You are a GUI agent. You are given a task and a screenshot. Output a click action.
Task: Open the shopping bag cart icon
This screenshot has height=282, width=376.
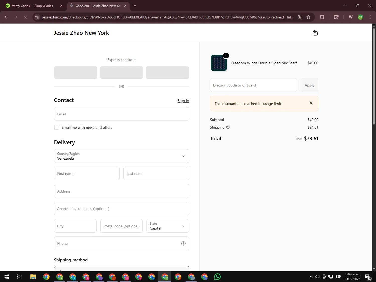pos(315,33)
